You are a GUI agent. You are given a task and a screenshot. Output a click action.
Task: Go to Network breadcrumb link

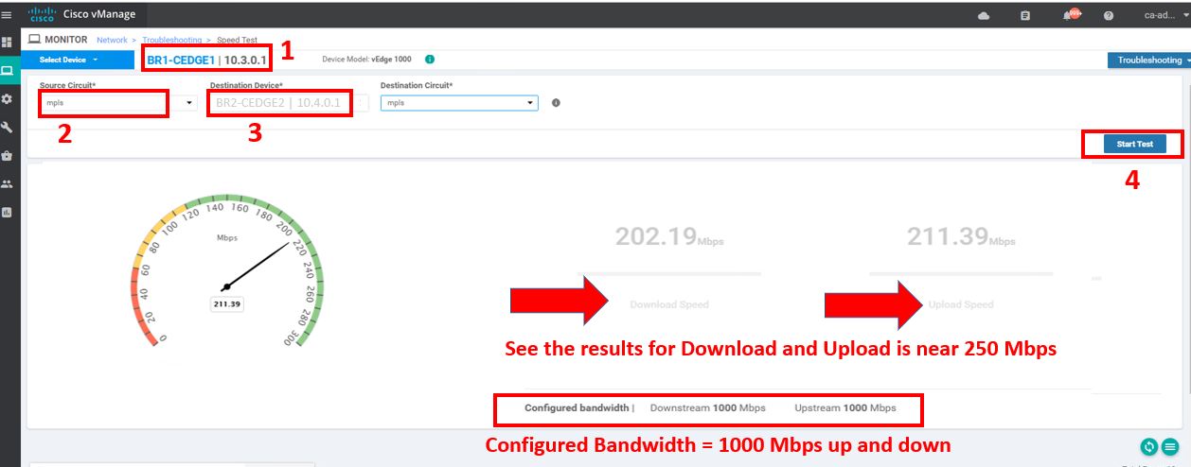[112, 40]
